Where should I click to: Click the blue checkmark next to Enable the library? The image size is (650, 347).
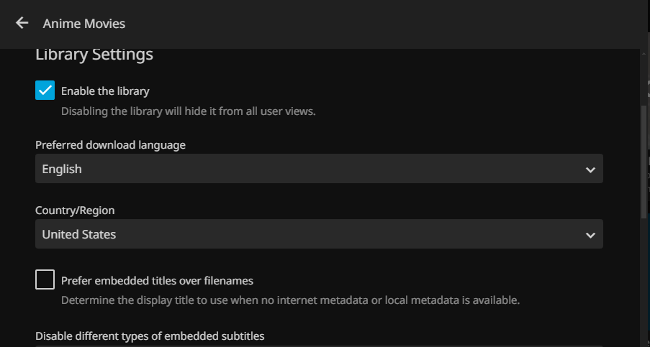click(x=45, y=91)
